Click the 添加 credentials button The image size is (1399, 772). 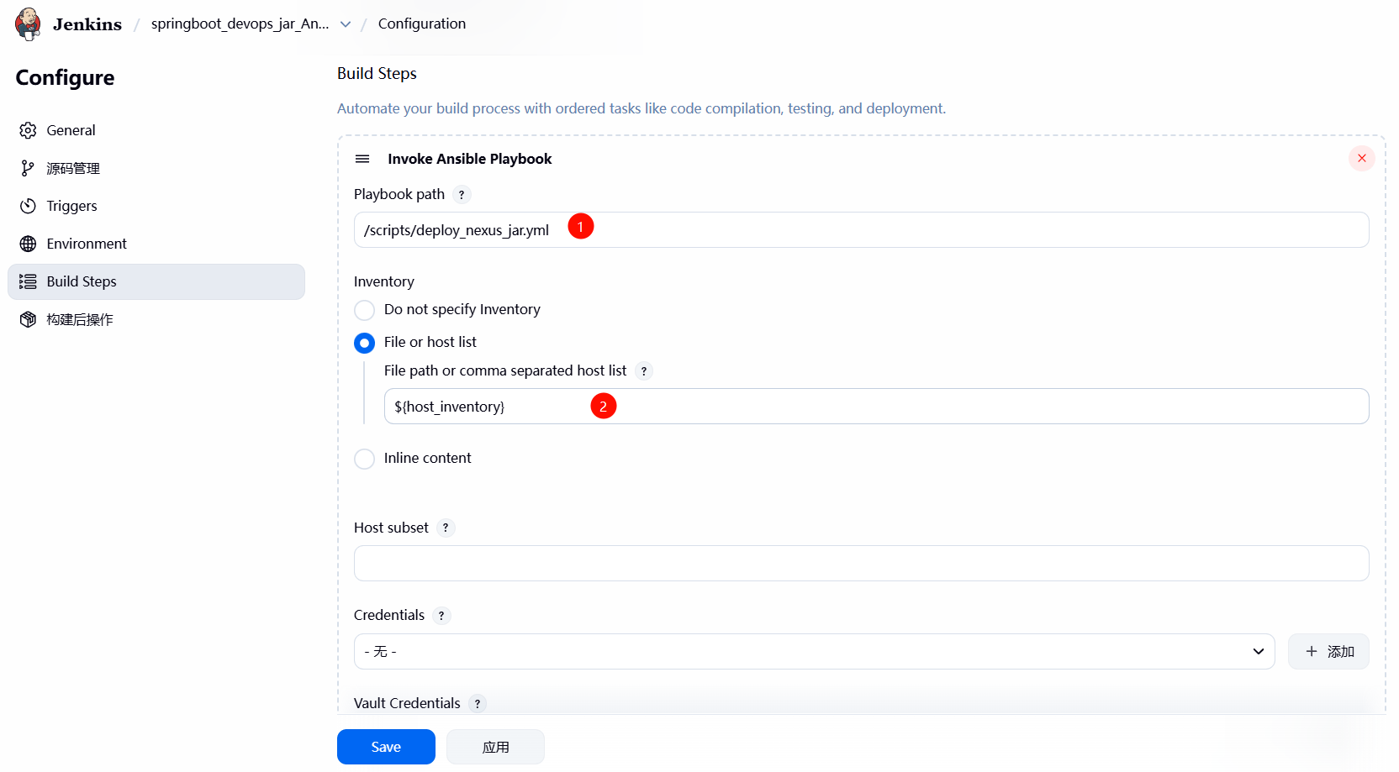click(x=1328, y=652)
